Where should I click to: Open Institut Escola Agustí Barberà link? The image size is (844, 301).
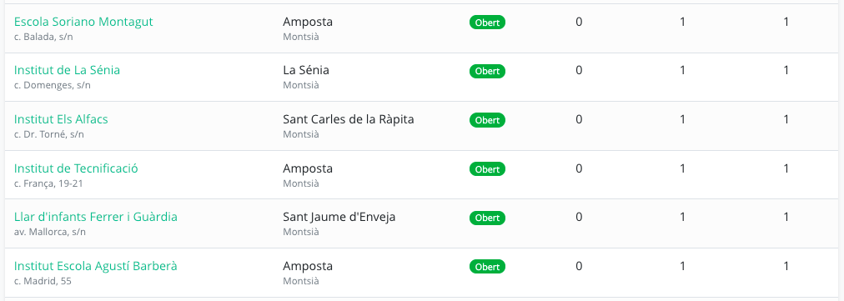(x=96, y=266)
